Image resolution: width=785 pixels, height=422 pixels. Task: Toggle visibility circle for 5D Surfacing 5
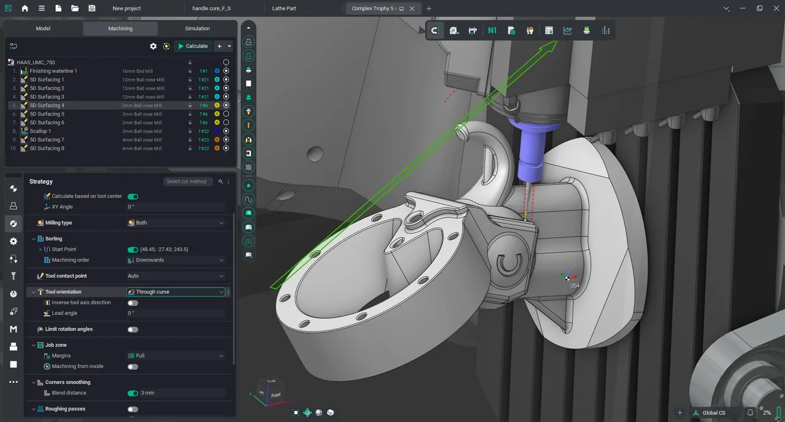pos(226,114)
